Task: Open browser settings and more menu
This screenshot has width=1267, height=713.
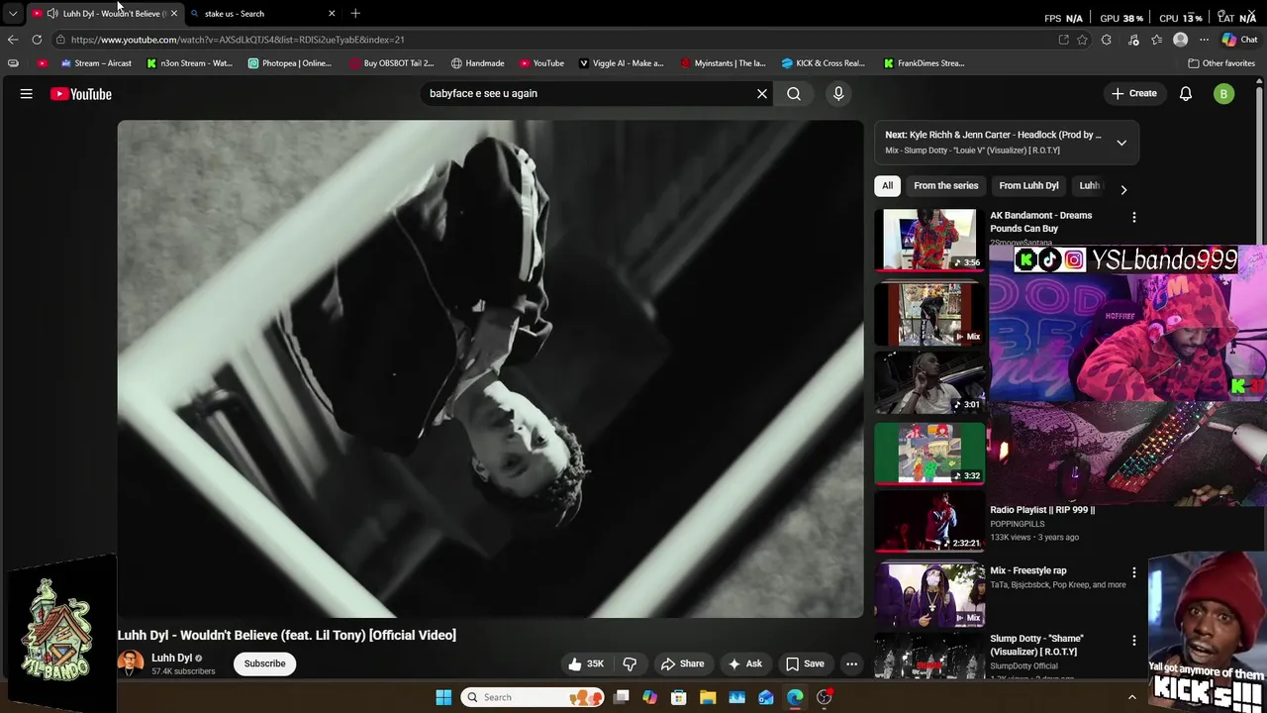Action: [1204, 40]
